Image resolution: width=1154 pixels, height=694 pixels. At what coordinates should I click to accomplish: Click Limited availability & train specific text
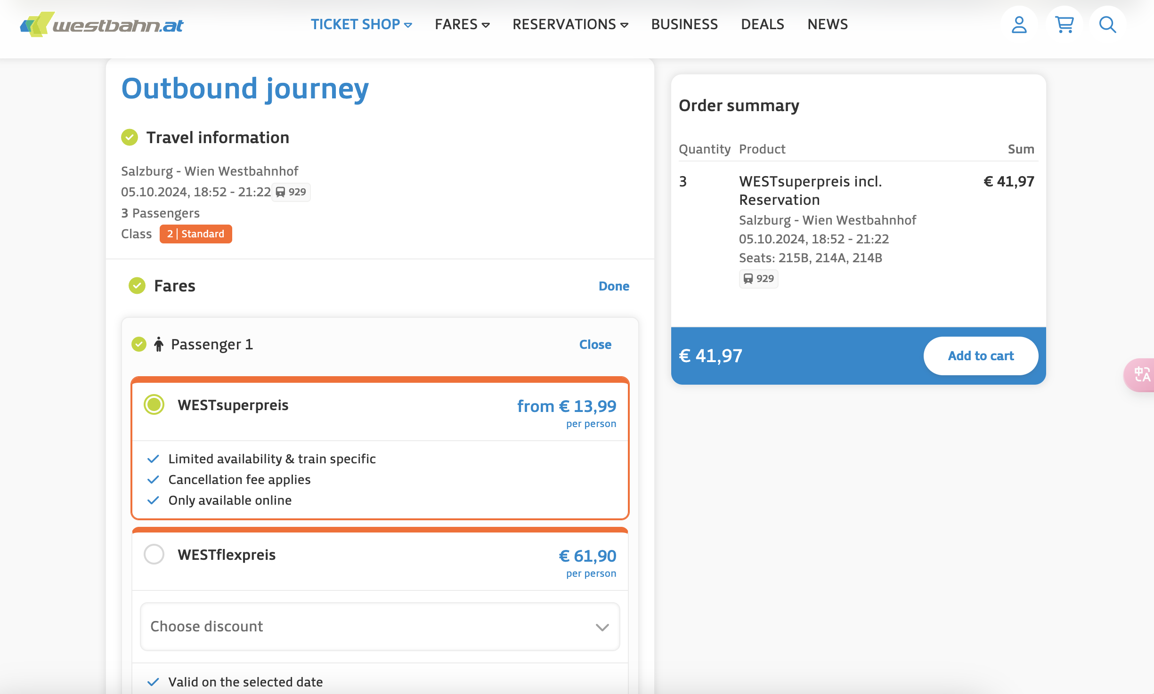coord(272,459)
